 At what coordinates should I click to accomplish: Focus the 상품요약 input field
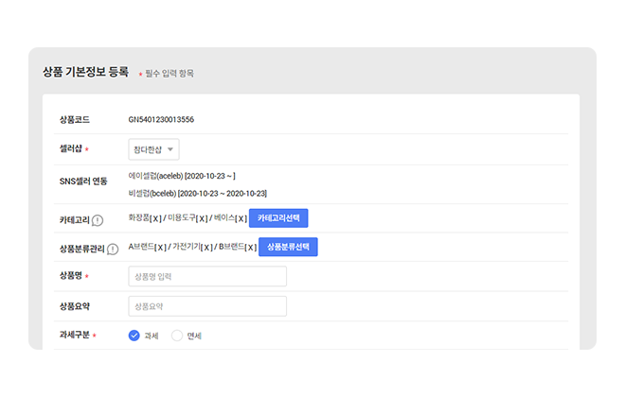207,306
